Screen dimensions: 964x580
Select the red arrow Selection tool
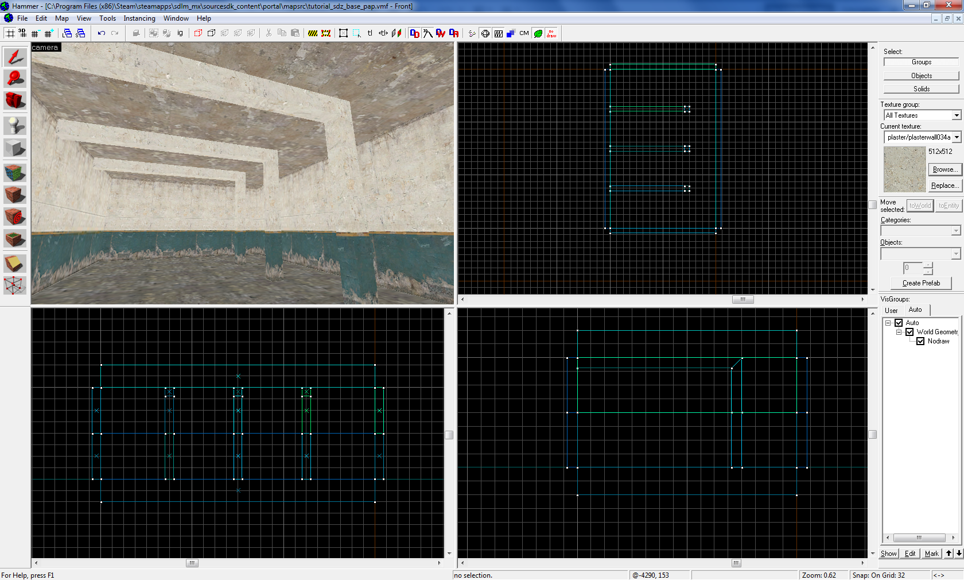[x=15, y=56]
